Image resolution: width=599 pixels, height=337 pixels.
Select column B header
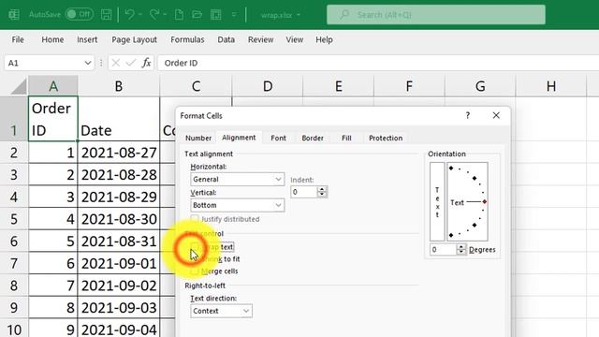(119, 86)
